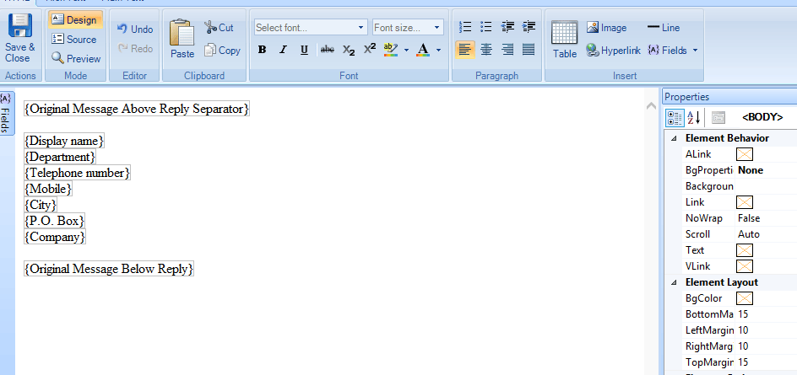This screenshot has width=797, height=375.
Task: Collapse the Element Layout section
Action: pyautogui.click(x=674, y=282)
